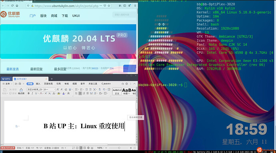This screenshot has height=153, width=276.
Task: Open the UKUI nav link on website
Action: 76,16
